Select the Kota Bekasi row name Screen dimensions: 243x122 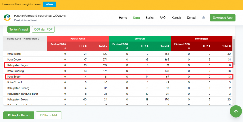tap(14, 54)
